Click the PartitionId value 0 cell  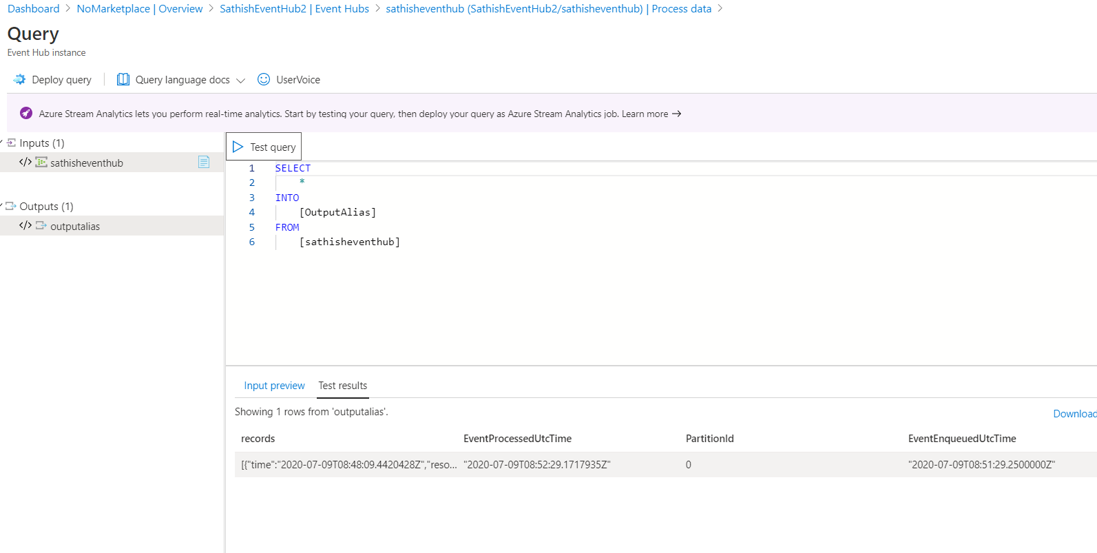click(x=689, y=465)
